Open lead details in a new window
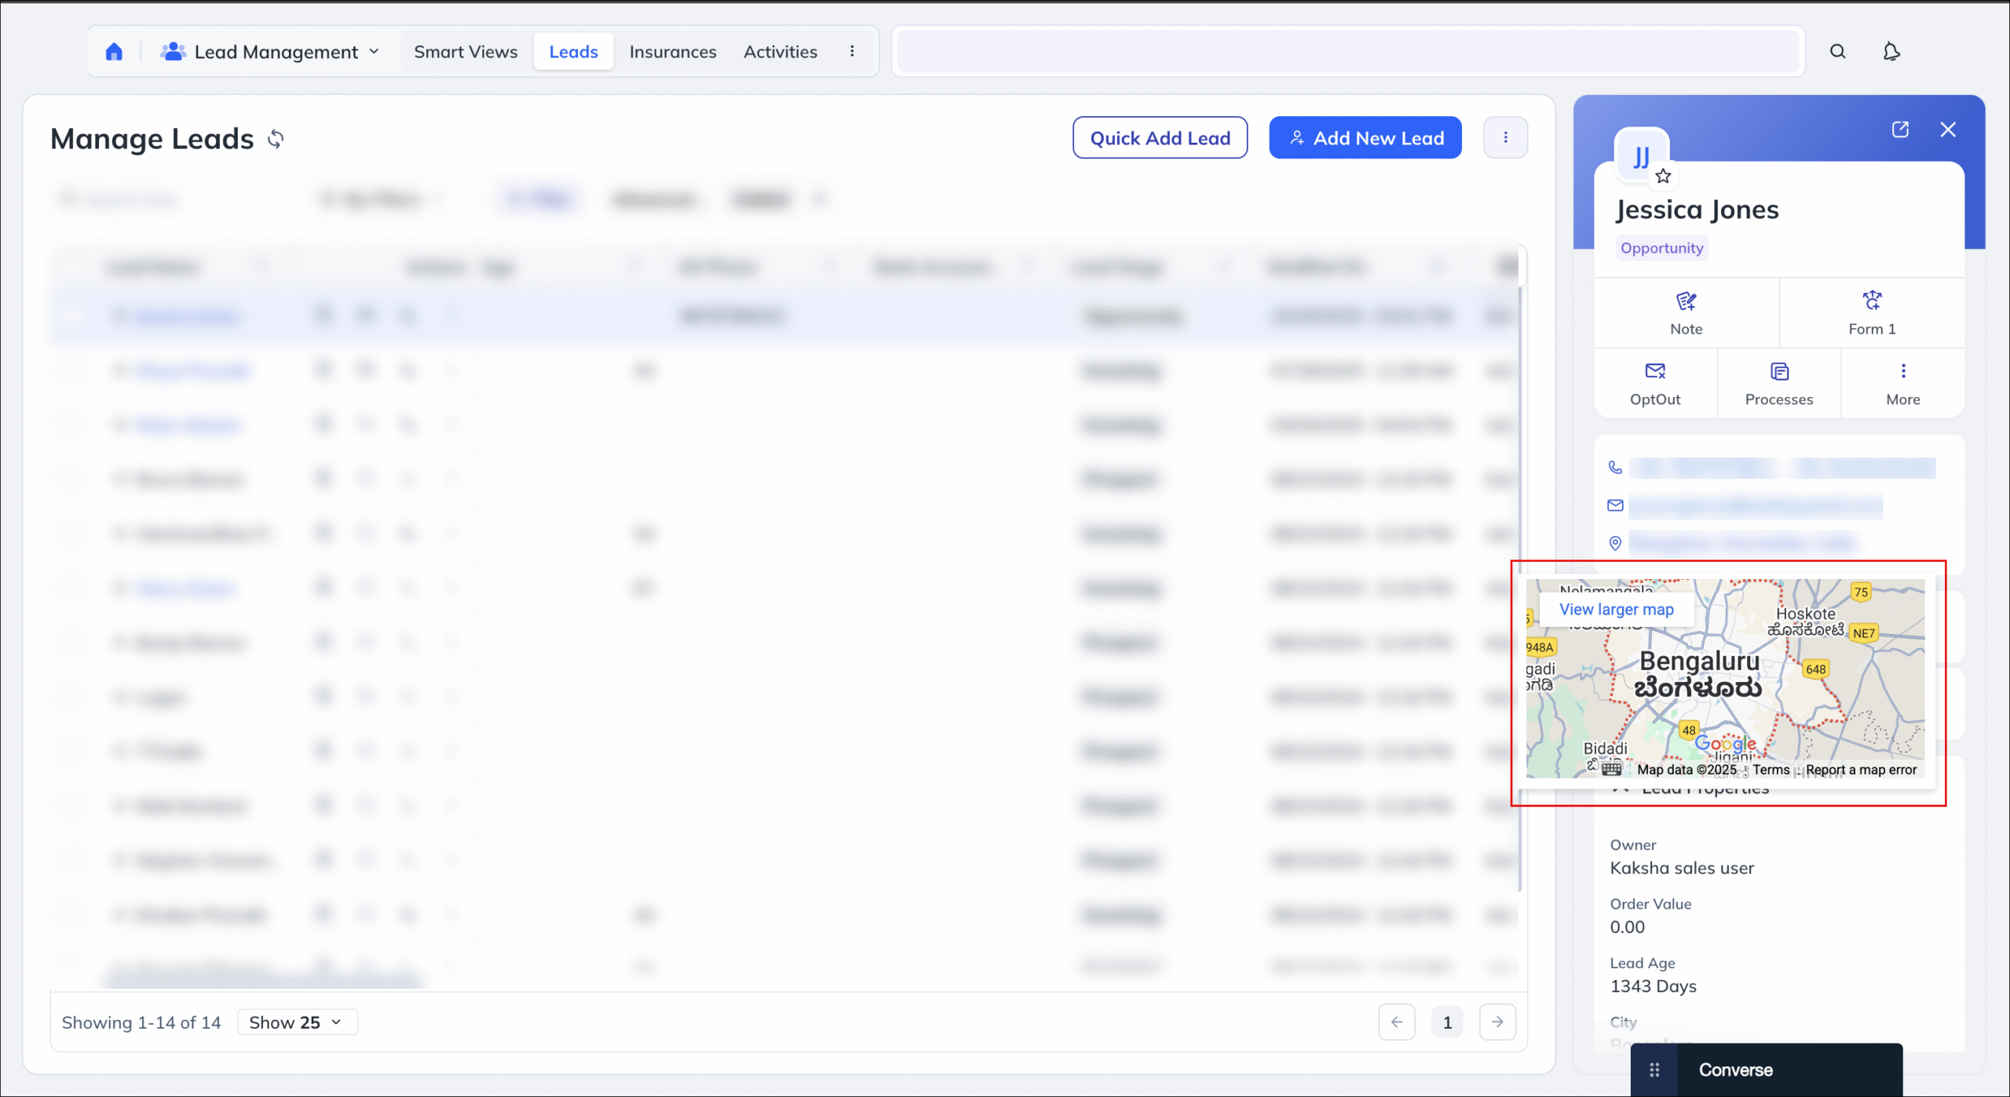This screenshot has height=1097, width=2010. tap(1901, 129)
